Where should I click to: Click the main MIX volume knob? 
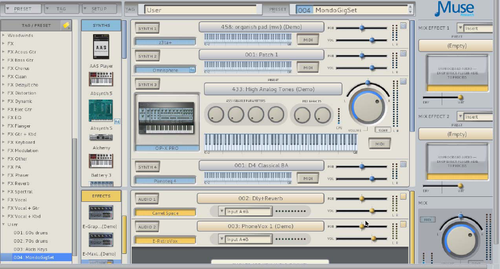coord(460,240)
